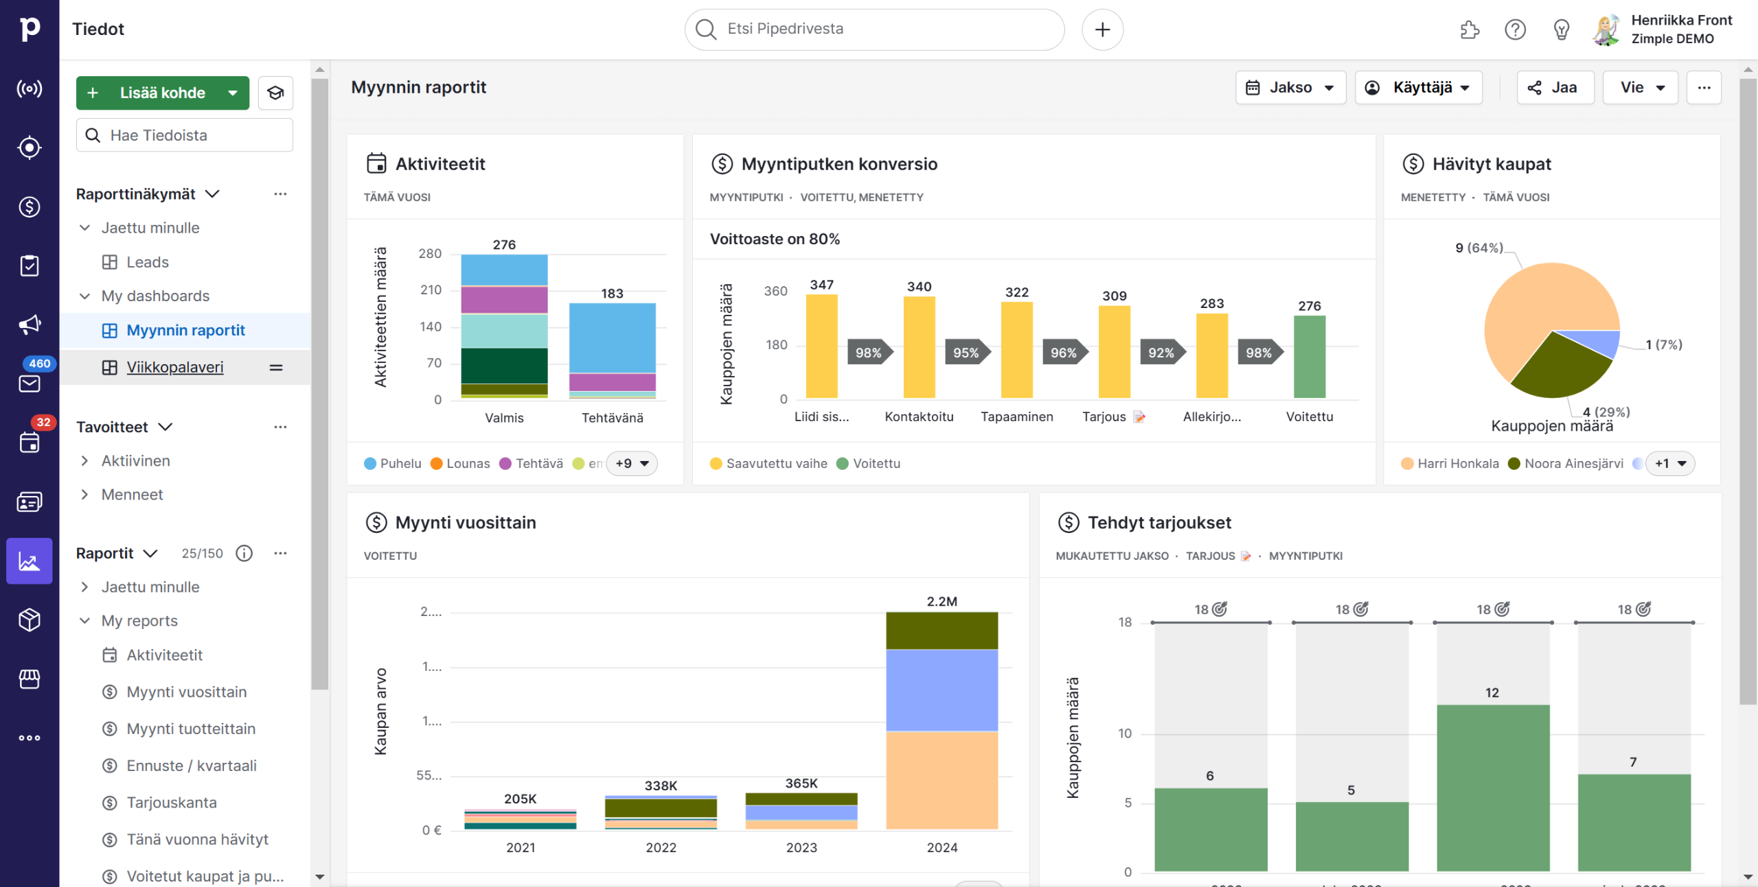Viewport: 1758px width, 887px height.
Task: Toggle Harri Honkala legend in pie chart
Action: pos(1449,464)
